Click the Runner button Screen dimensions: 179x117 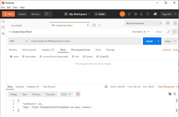pos(36,14)
